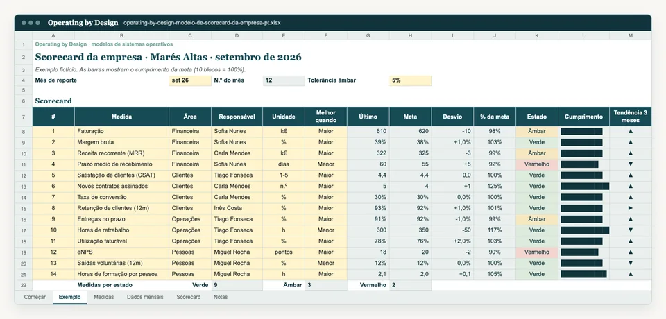Switch to the Medidas sheet tab
The image size is (666, 319).
pyautogui.click(x=103, y=298)
